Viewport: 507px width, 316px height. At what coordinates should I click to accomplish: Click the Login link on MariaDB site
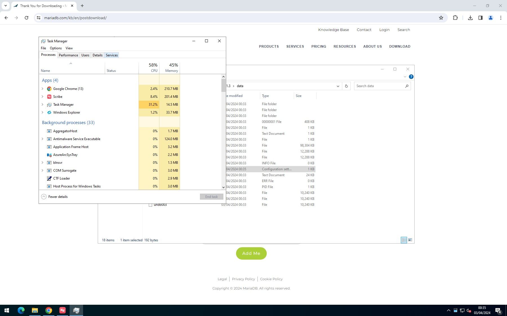point(384,30)
